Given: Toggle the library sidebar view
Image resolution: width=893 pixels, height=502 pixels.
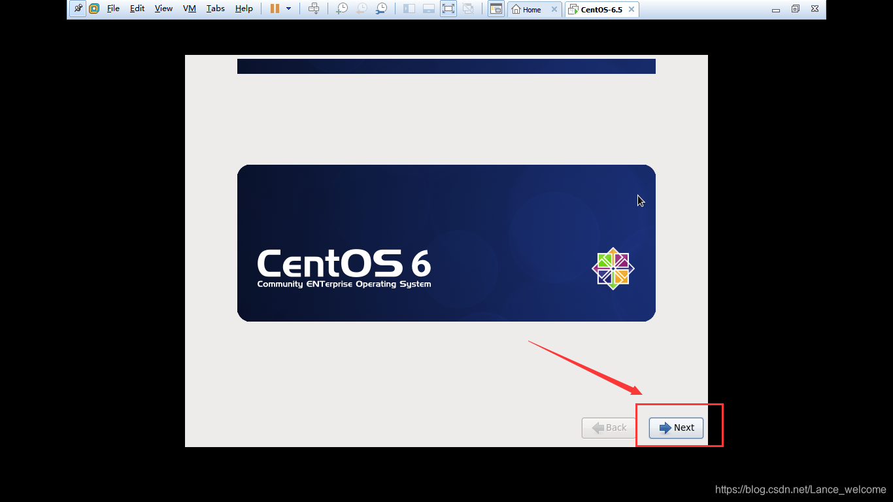Looking at the screenshot, I should click(x=409, y=9).
